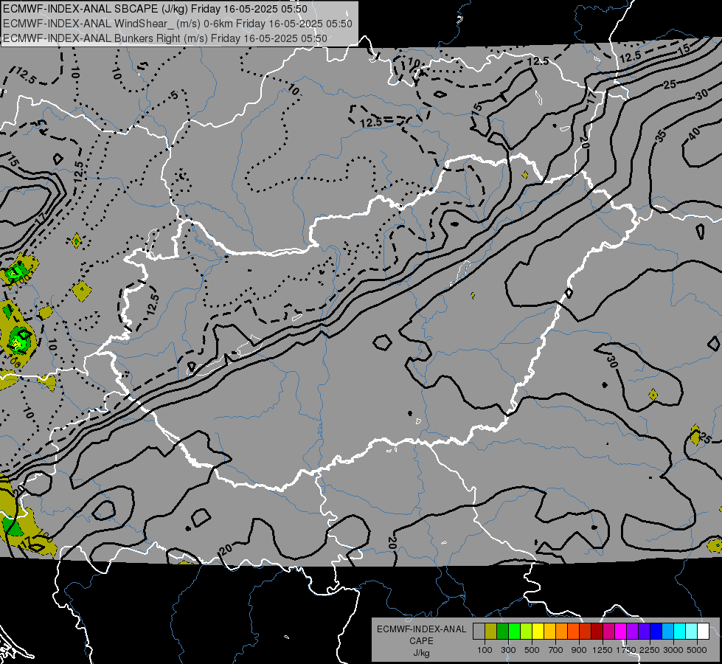The height and width of the screenshot is (664, 722).
Task: Click the 1250 legend value
Action: (603, 650)
